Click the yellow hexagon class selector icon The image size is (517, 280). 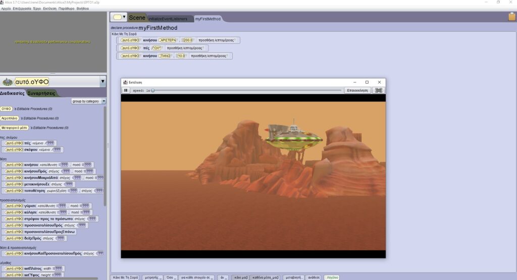point(119,17)
